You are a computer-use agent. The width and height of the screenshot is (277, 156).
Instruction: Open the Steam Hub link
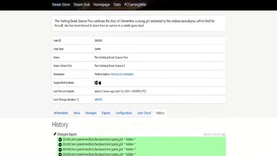(x=82, y=5)
